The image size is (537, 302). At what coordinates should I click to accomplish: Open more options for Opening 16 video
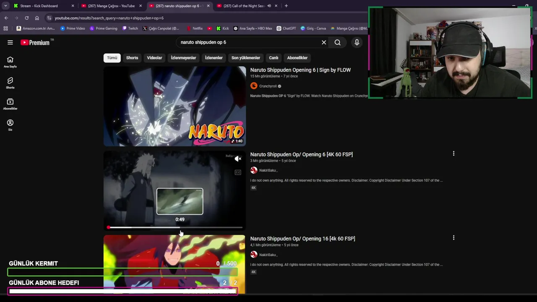(454, 238)
